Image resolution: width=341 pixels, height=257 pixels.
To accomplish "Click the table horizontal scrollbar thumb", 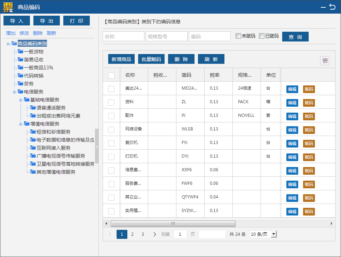I will click(173, 224).
